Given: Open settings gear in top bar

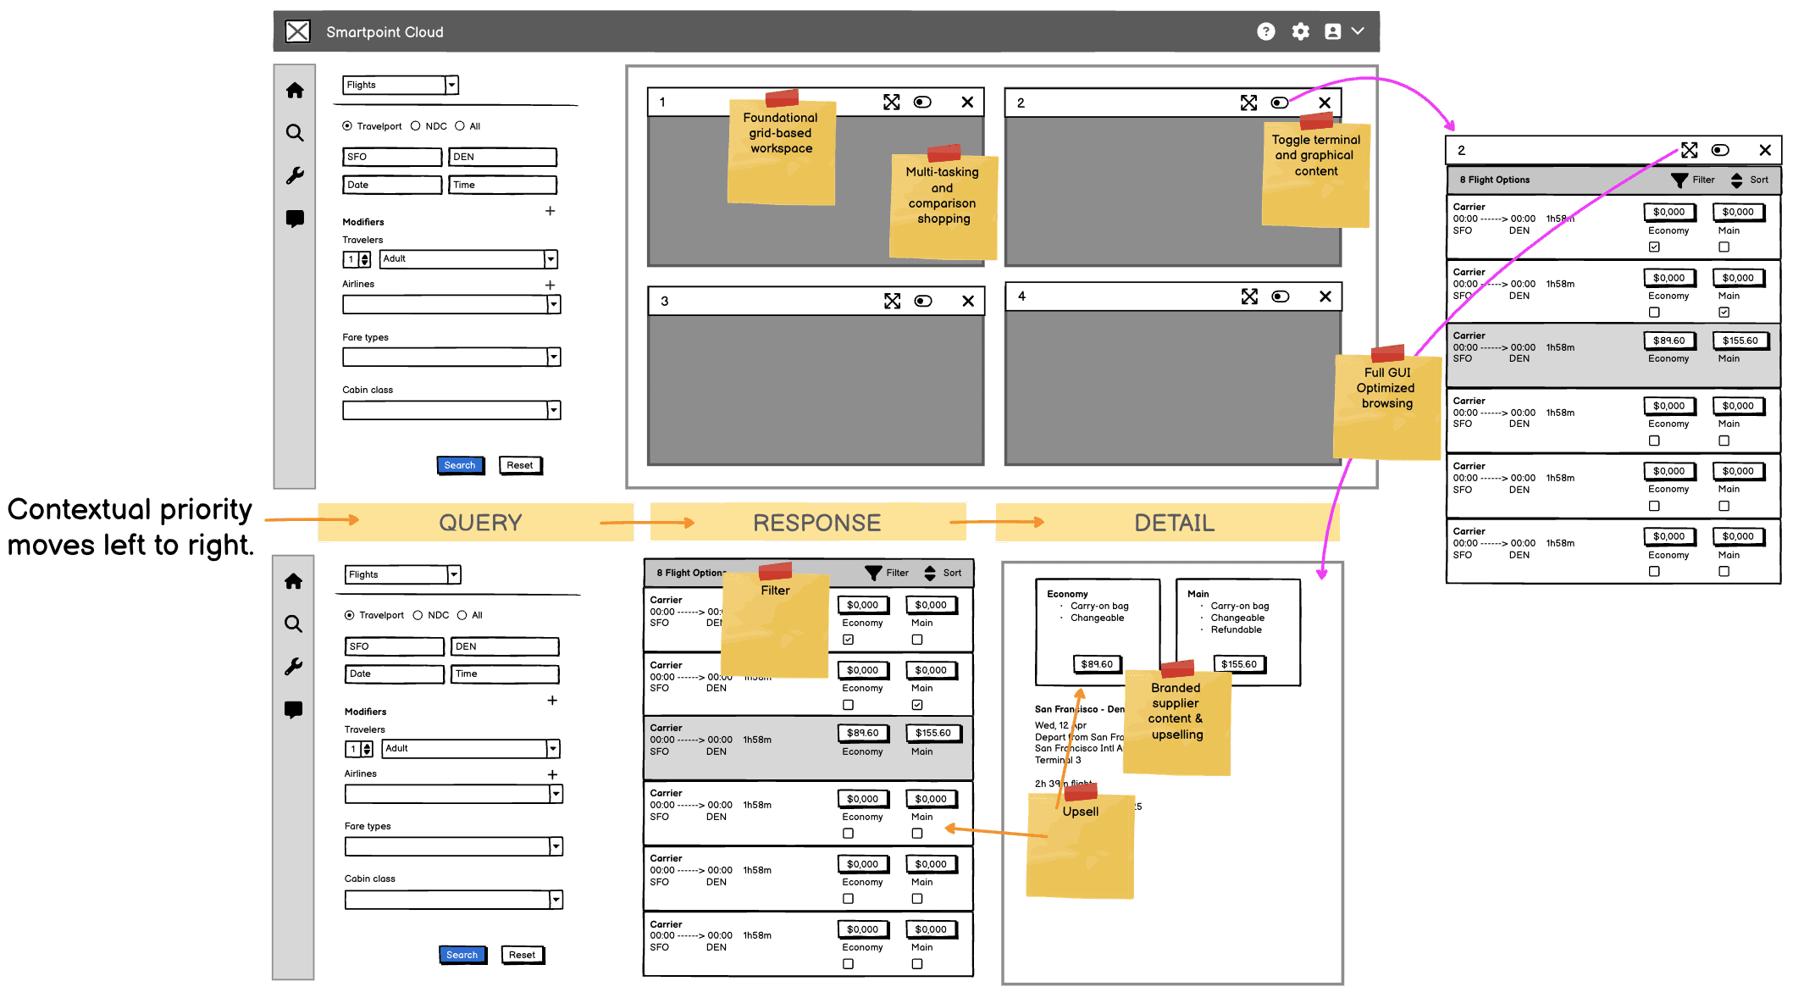Looking at the screenshot, I should 1300,31.
